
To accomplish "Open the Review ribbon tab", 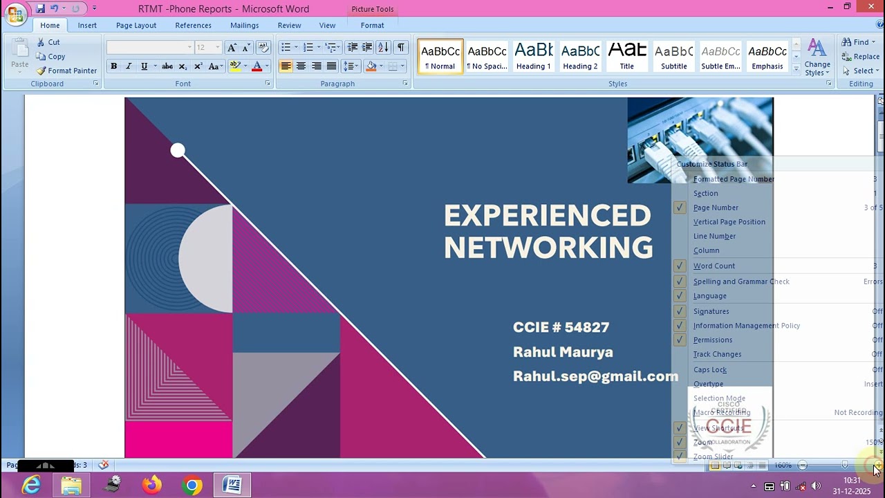I will pyautogui.click(x=289, y=26).
